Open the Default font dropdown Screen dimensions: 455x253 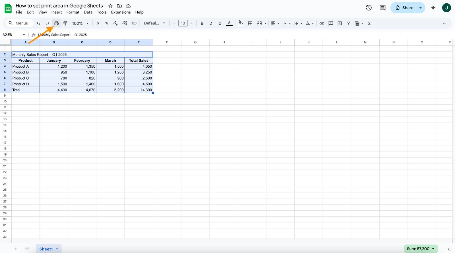(154, 23)
